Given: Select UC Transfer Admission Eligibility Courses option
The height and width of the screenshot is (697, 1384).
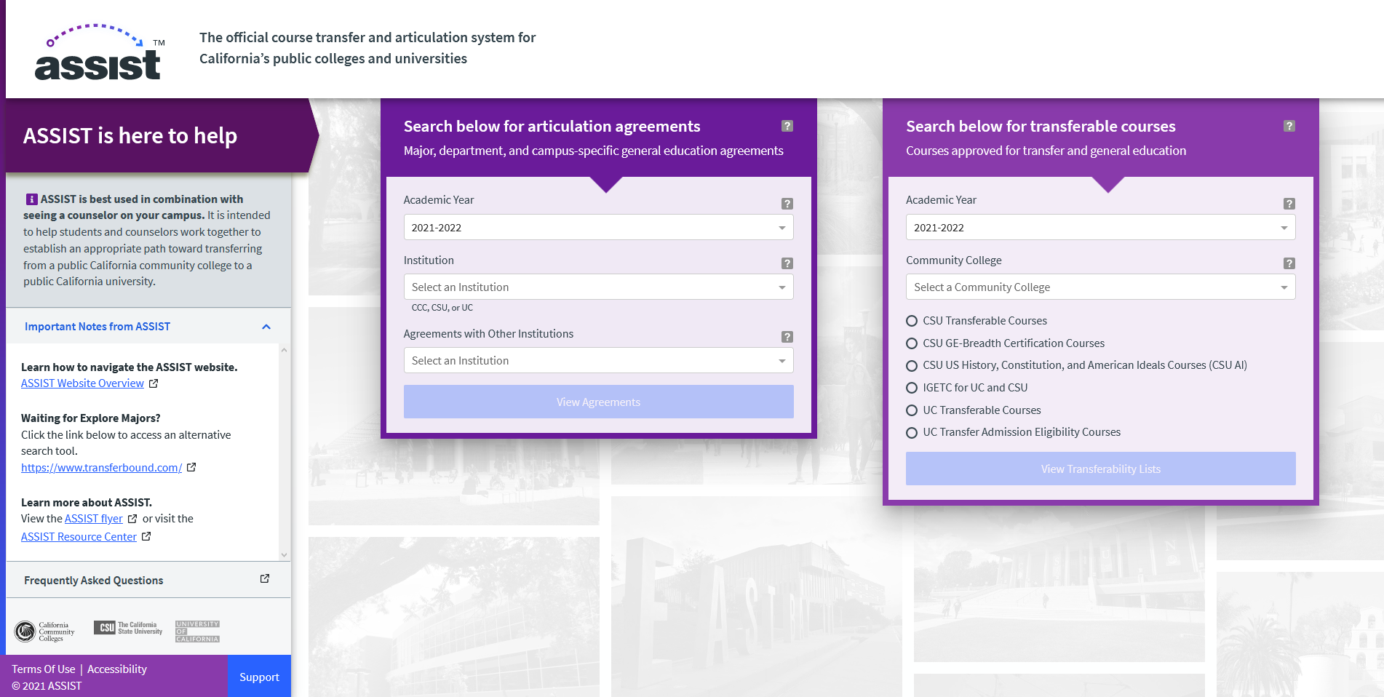Looking at the screenshot, I should 911,433.
